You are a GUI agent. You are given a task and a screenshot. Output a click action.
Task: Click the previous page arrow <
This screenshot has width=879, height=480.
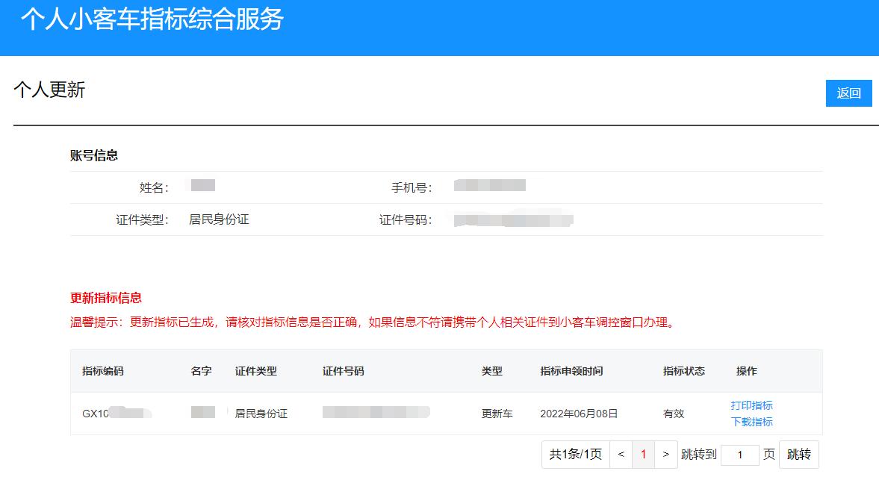click(x=621, y=454)
